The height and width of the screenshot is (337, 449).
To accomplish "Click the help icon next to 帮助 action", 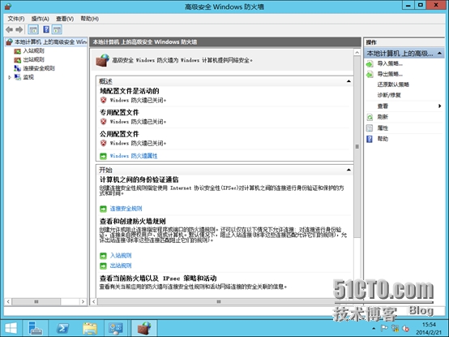I will tap(370, 139).
